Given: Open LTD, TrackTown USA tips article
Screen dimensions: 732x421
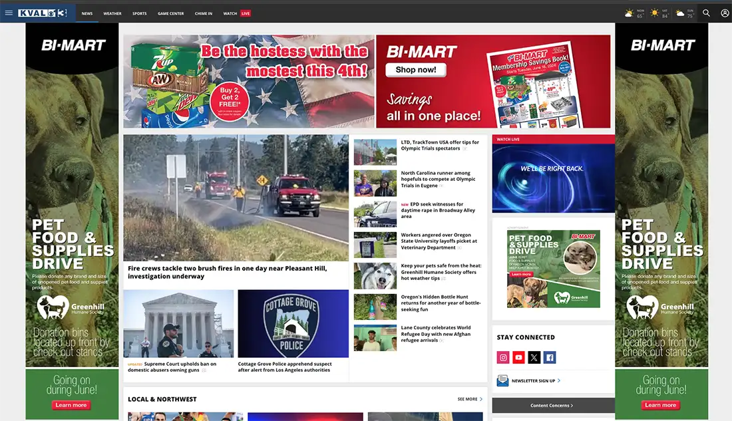Looking at the screenshot, I should pyautogui.click(x=440, y=145).
